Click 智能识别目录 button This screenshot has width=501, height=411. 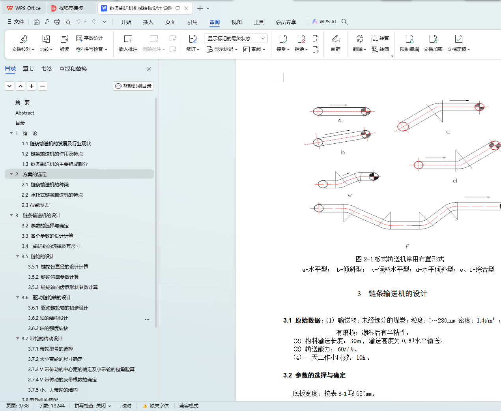133,86
